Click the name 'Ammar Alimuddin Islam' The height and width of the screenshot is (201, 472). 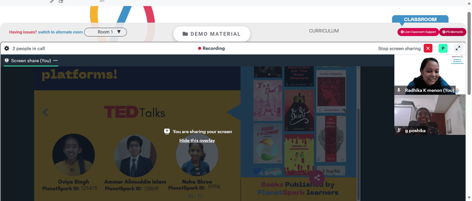click(135, 182)
